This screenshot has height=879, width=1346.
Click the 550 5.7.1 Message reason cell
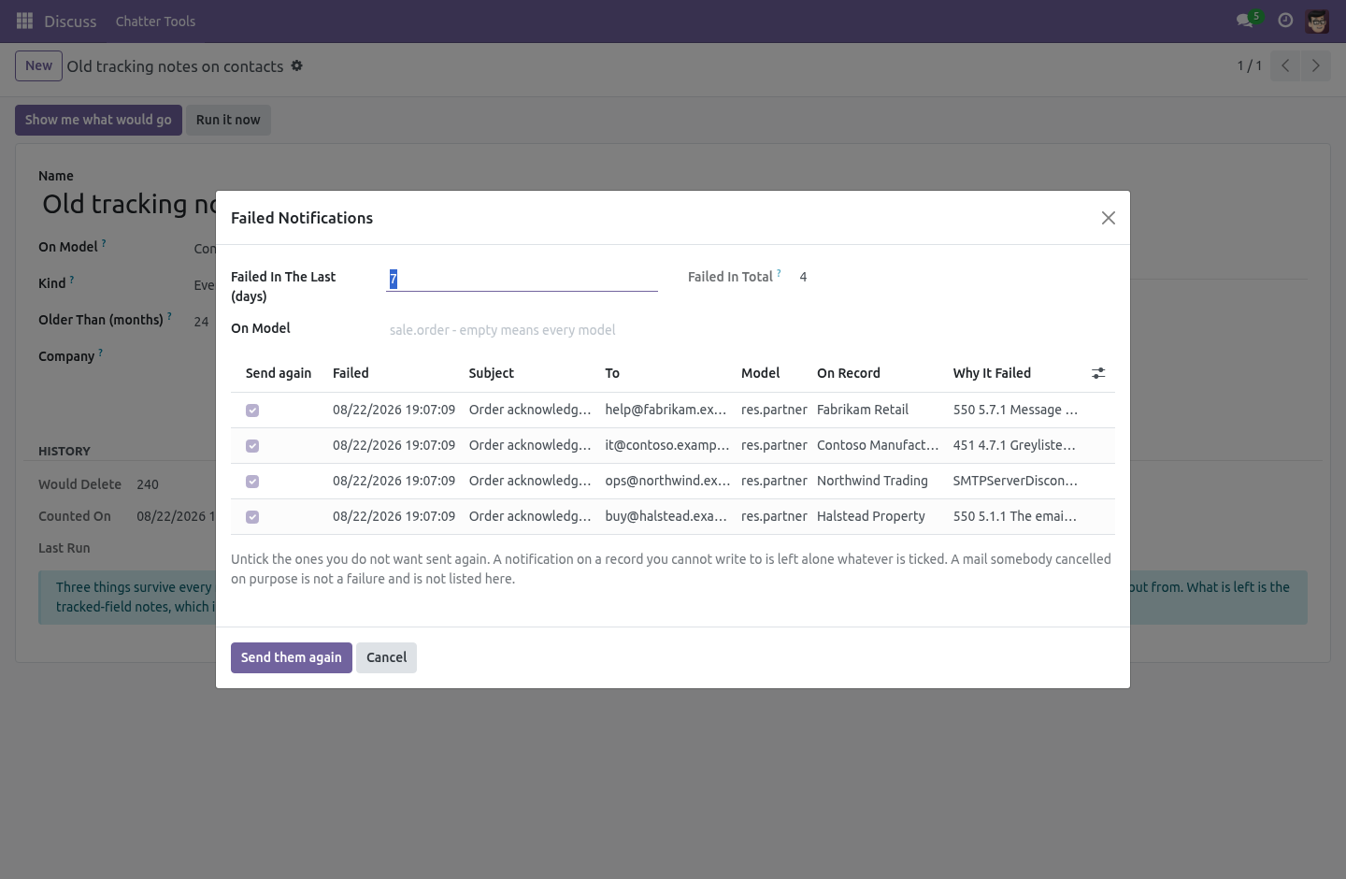[1015, 410]
